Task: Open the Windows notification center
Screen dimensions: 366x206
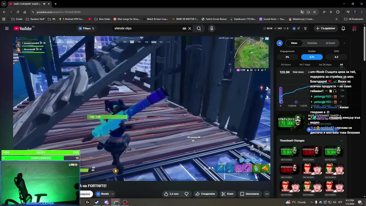Action: (x=360, y=202)
